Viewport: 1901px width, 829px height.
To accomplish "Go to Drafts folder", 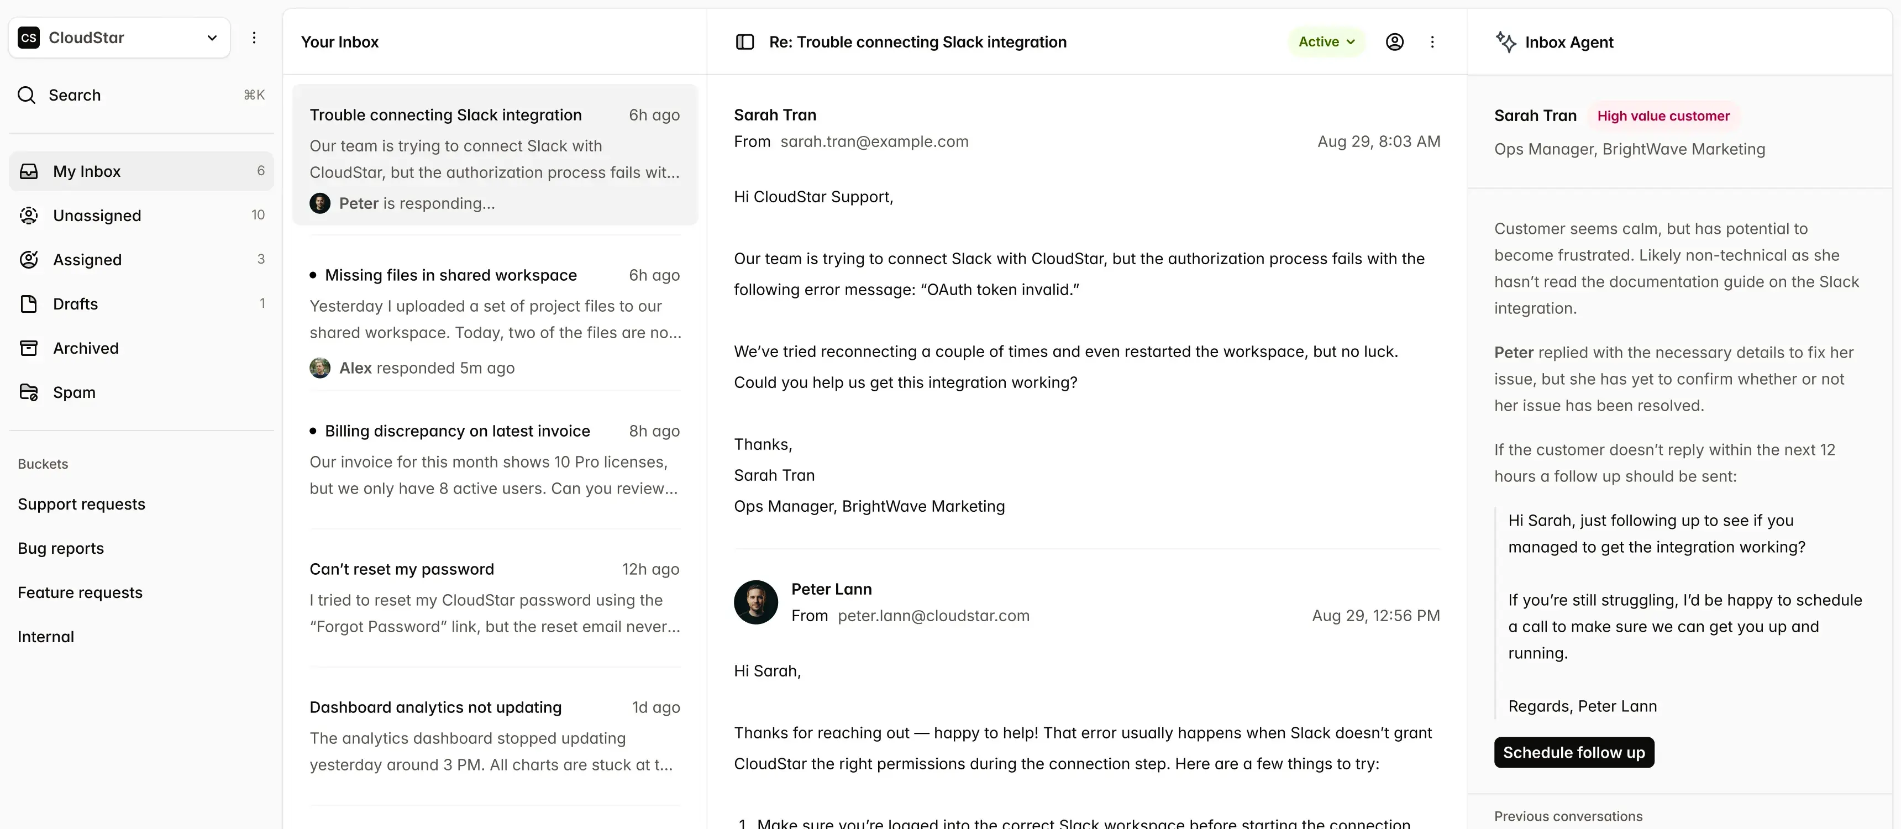I will point(75,303).
